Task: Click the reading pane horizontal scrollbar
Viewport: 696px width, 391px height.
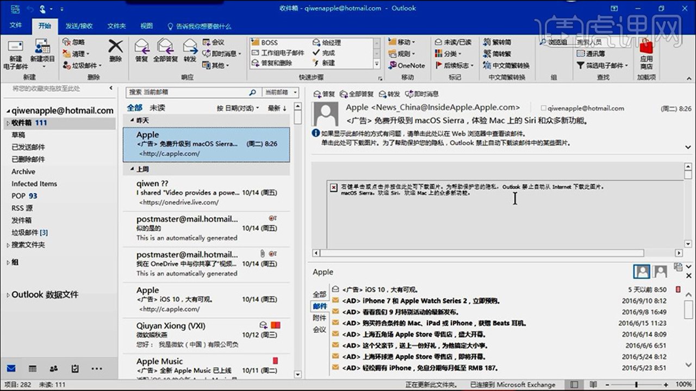Action: 481,253
